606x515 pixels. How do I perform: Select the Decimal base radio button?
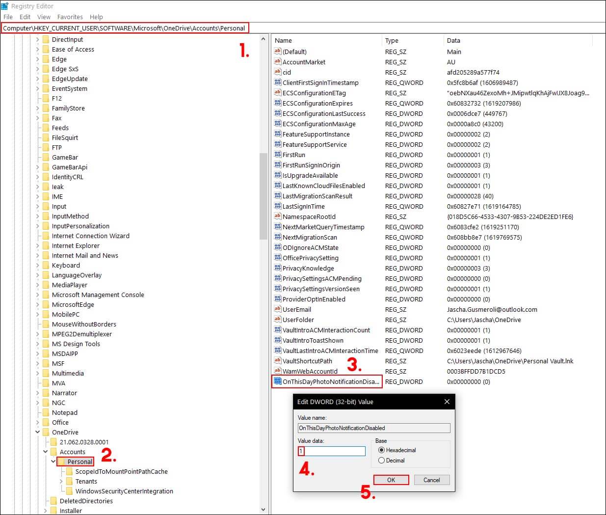pos(381,461)
